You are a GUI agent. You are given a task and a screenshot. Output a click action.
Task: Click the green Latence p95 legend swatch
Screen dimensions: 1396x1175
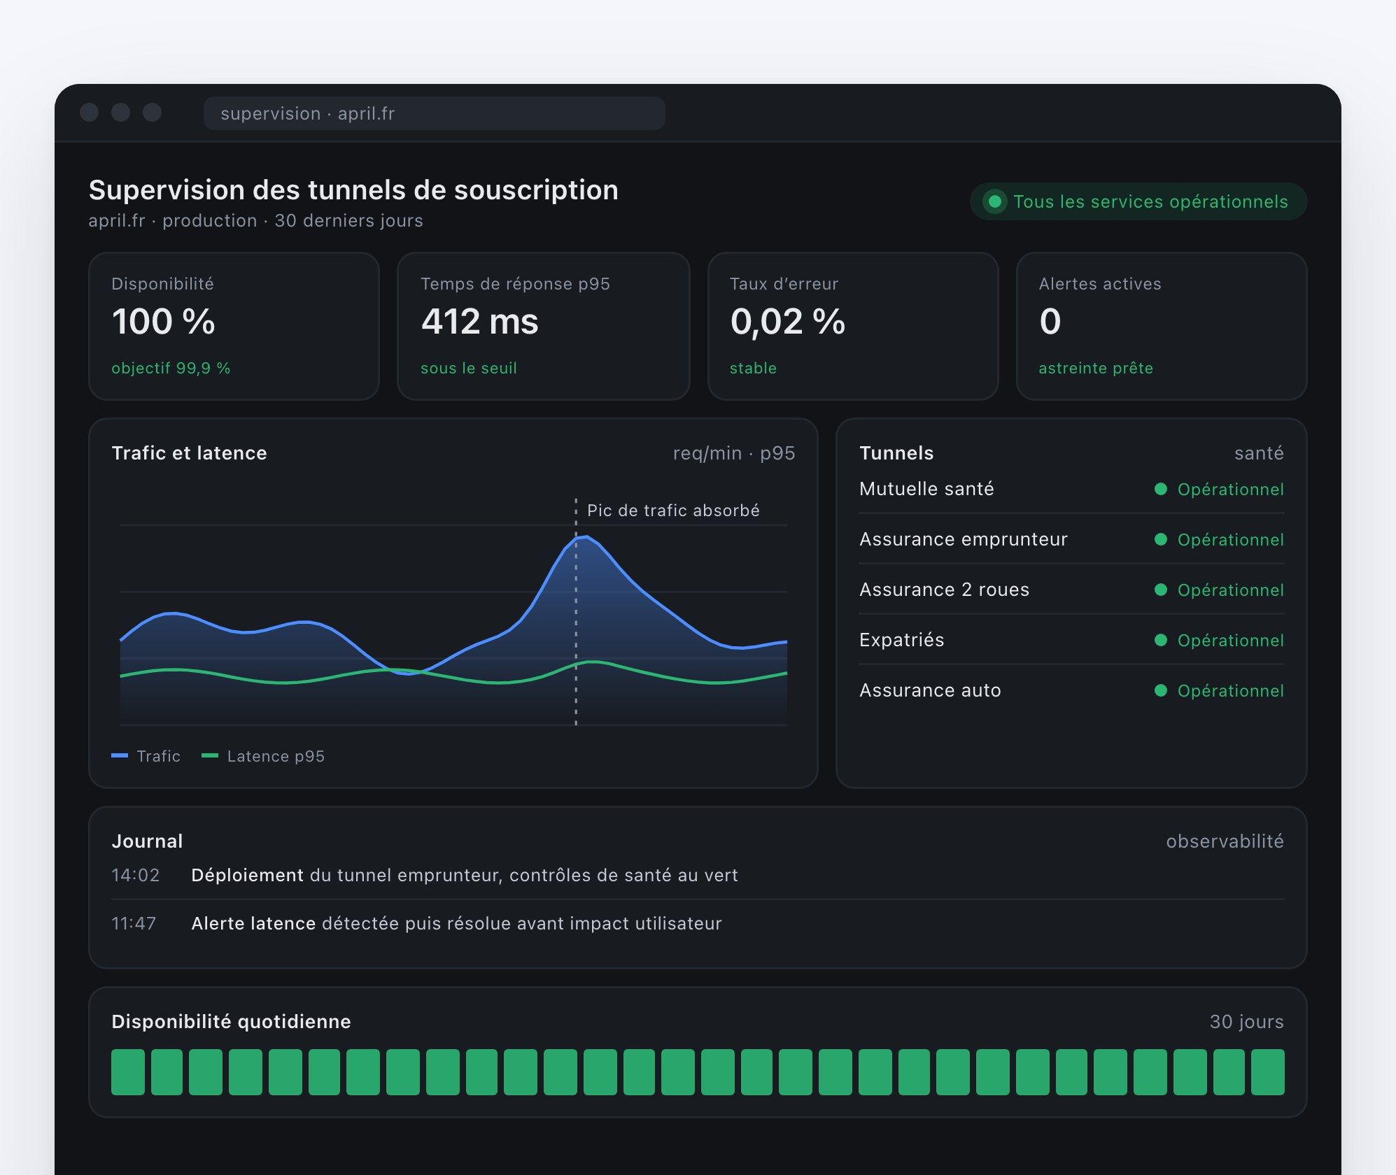[x=210, y=755]
